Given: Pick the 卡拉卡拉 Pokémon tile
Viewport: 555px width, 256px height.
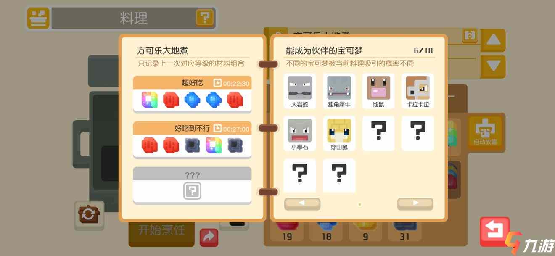Looking at the screenshot, I should click(418, 91).
